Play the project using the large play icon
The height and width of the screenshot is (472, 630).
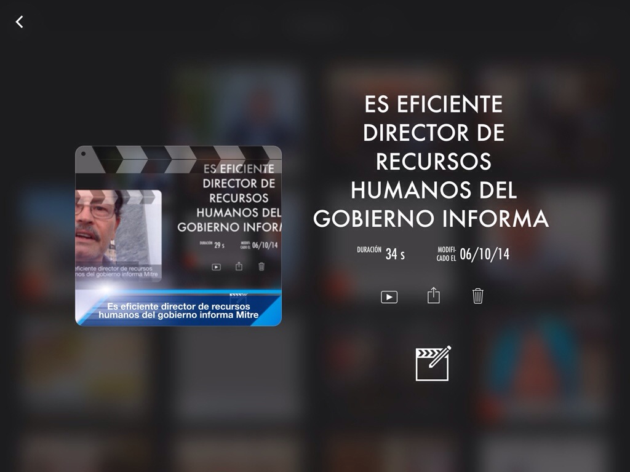(x=389, y=297)
